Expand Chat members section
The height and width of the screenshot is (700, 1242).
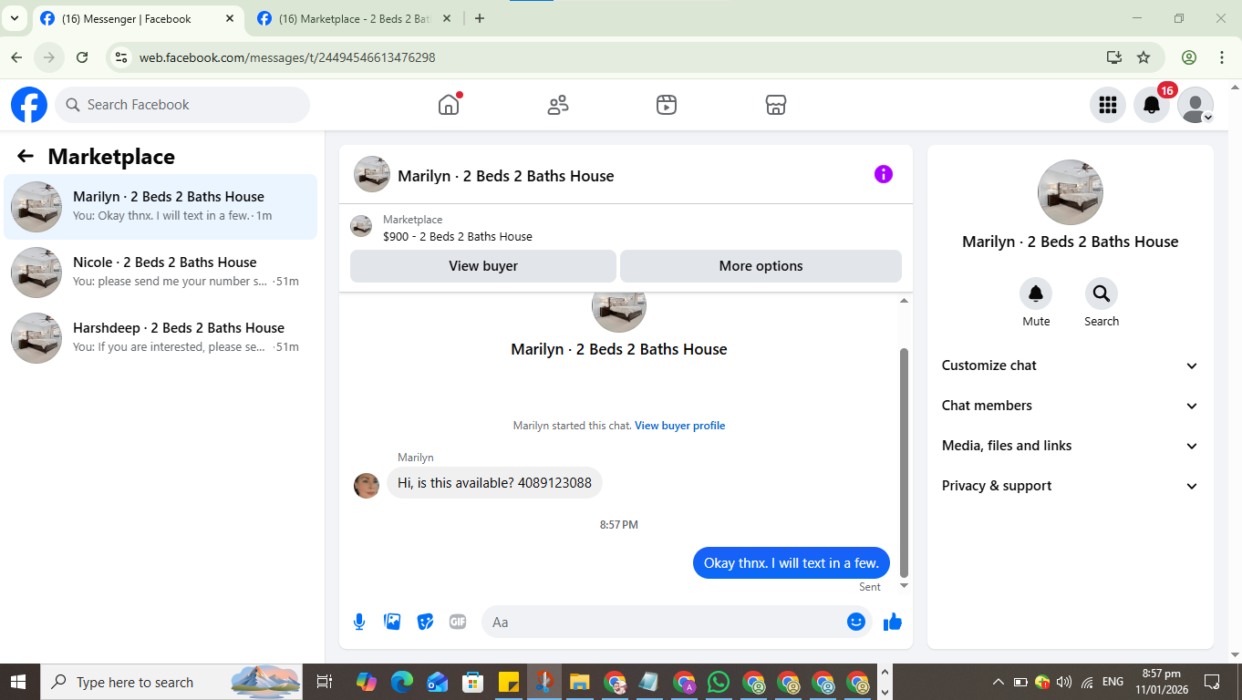click(1071, 406)
